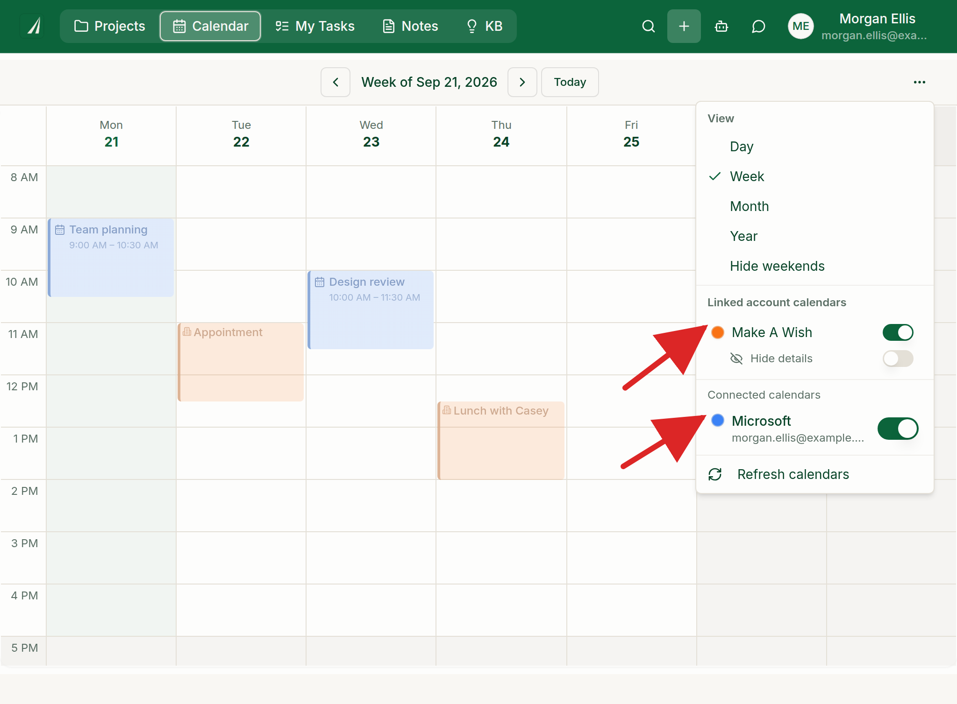The image size is (957, 704).
Task: Open the Lunch with Casey event
Action: tap(501, 441)
